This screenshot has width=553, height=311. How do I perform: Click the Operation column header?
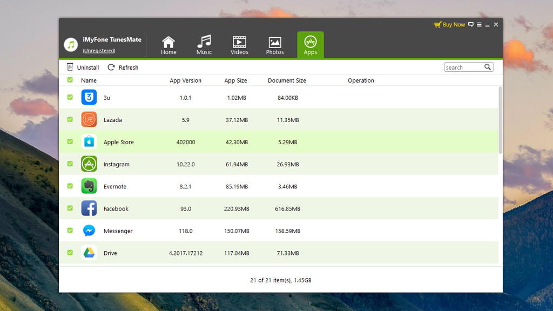click(361, 80)
